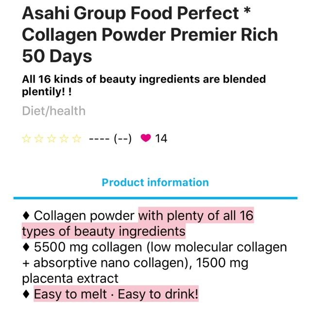Click the 16 kinds of beauty ingredients subtitle

click(144, 85)
